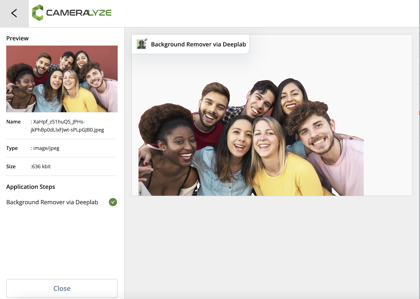
Task: Click the CAMERALYZE wordmark text
Action: [x=79, y=13]
